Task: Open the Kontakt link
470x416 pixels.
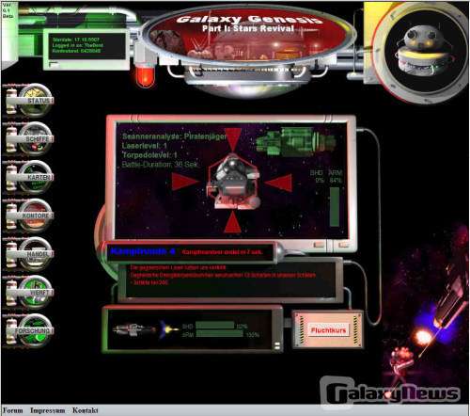Action: pyautogui.click(x=86, y=410)
